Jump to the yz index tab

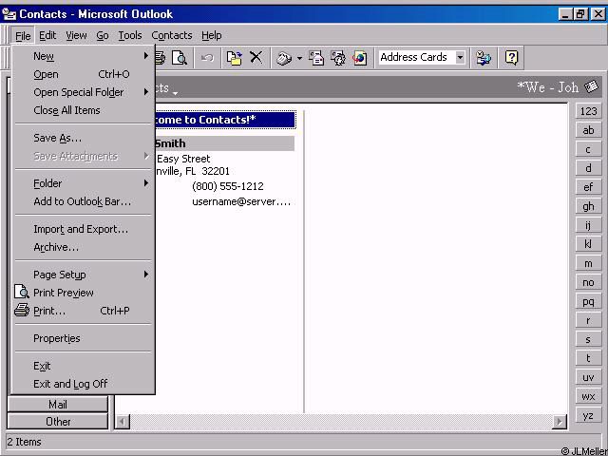588,415
